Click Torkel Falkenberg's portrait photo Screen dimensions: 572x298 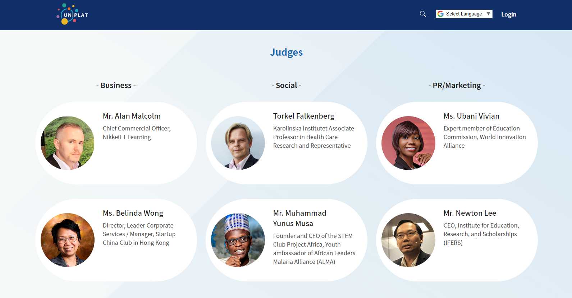pyautogui.click(x=238, y=143)
